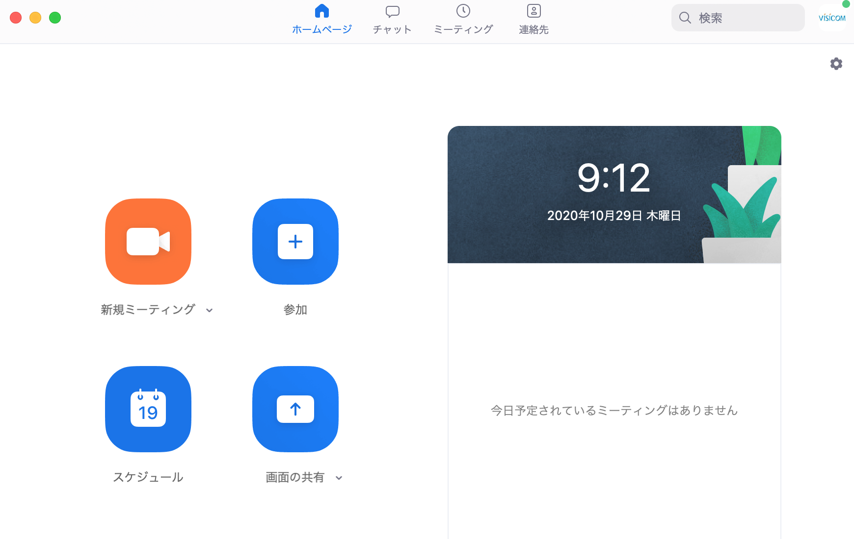Click the magnifier icon in the search box
This screenshot has height=539, width=854.
pyautogui.click(x=685, y=18)
